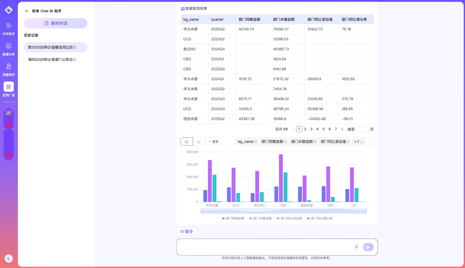This screenshot has height=268, width=465.
Task: Start a 新的对话
Action: click(55, 23)
